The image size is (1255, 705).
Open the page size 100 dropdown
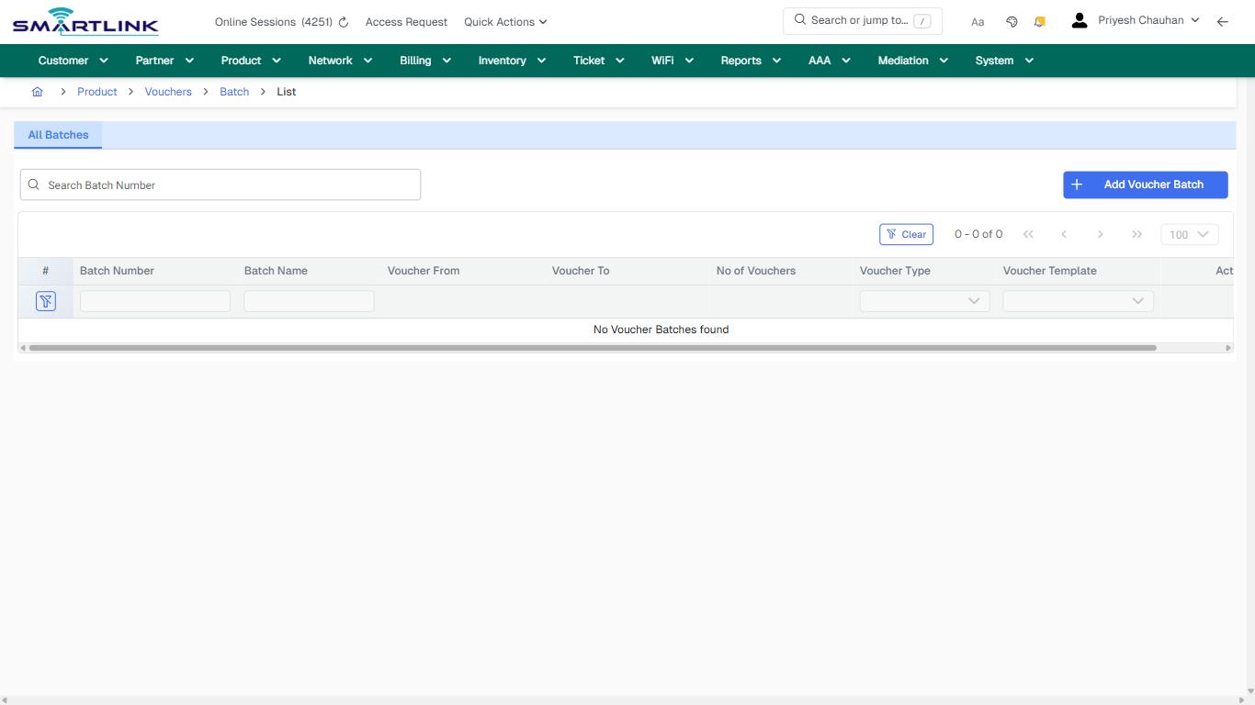(1189, 234)
